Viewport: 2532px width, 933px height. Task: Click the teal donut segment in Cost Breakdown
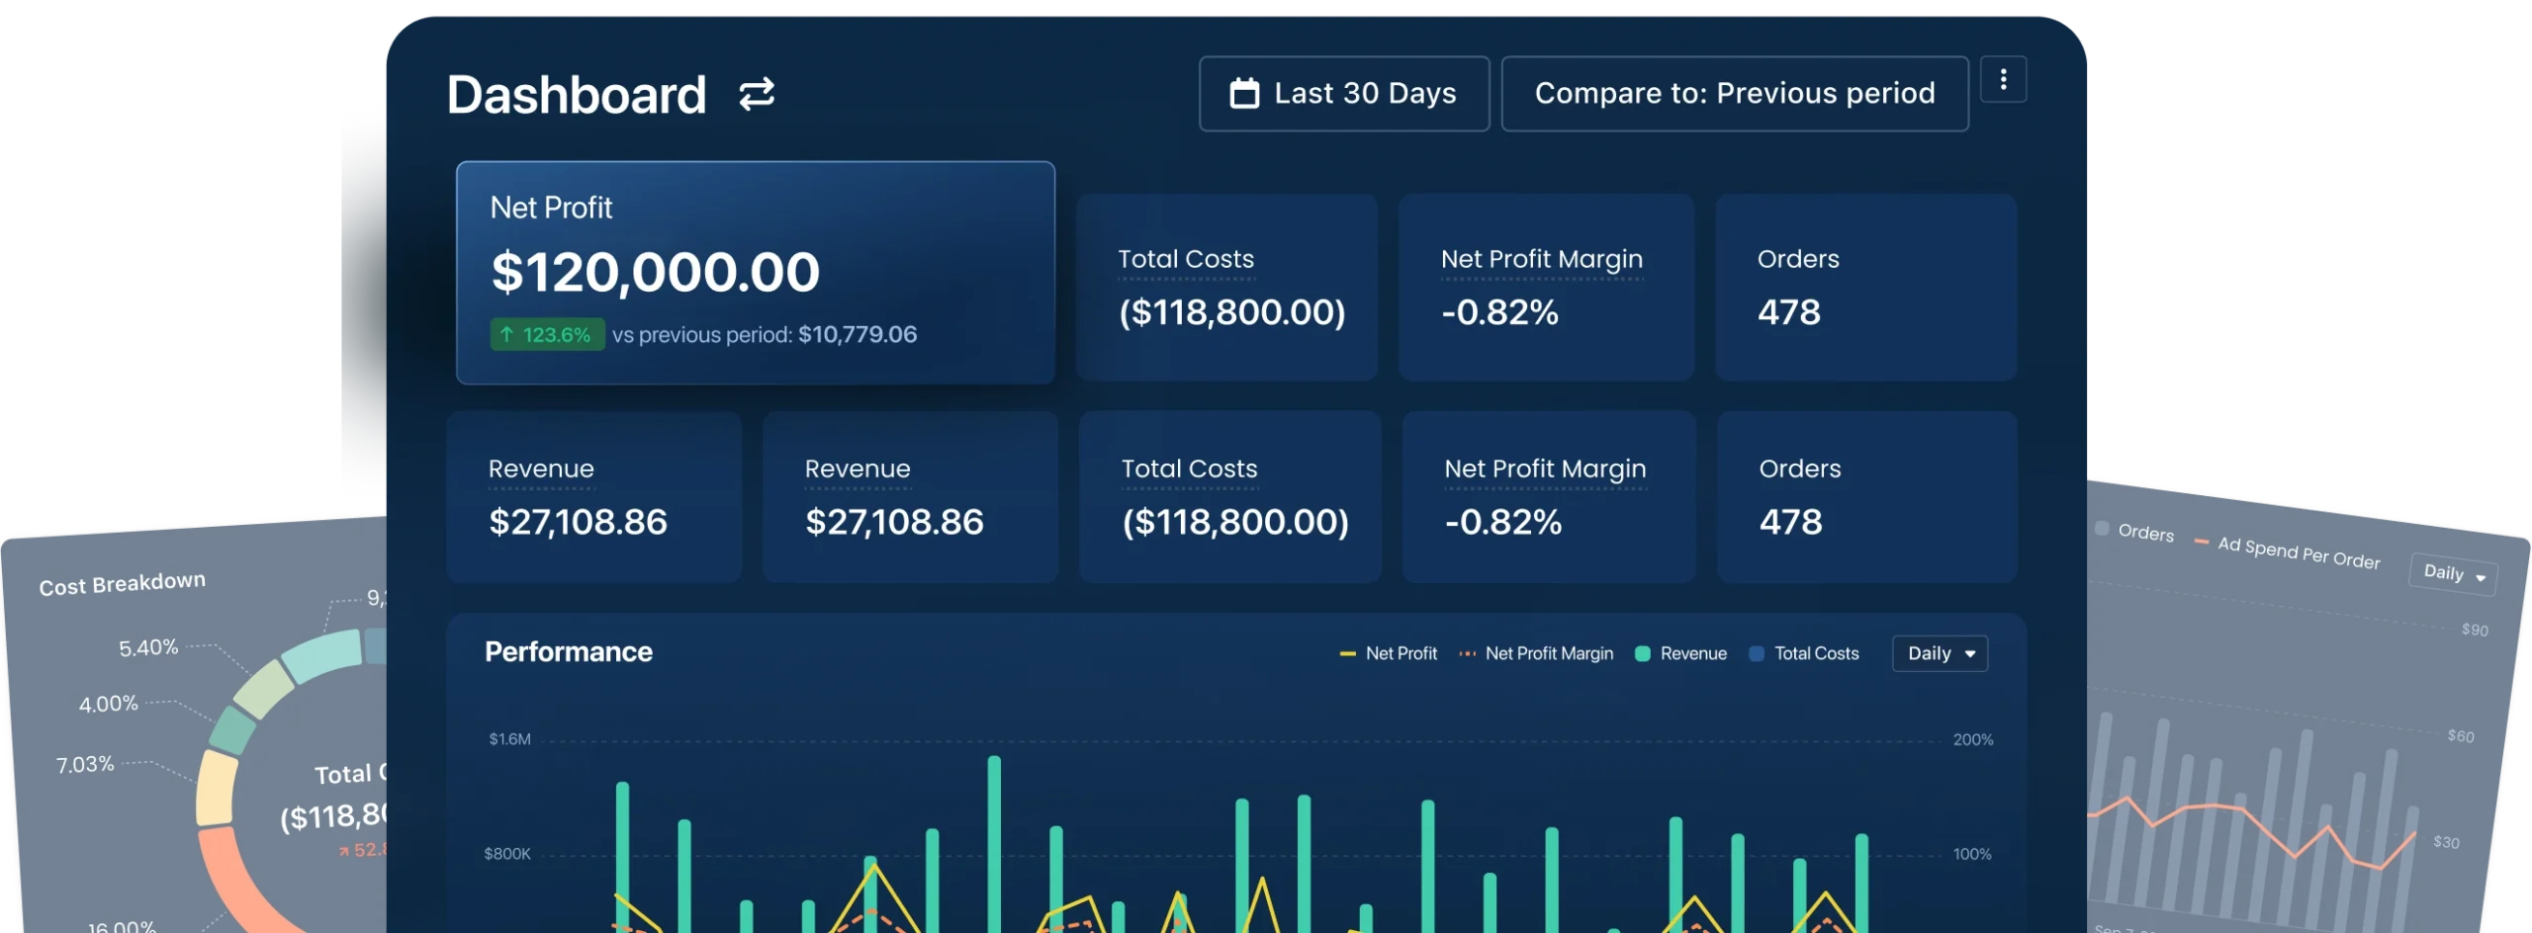[x=323, y=655]
